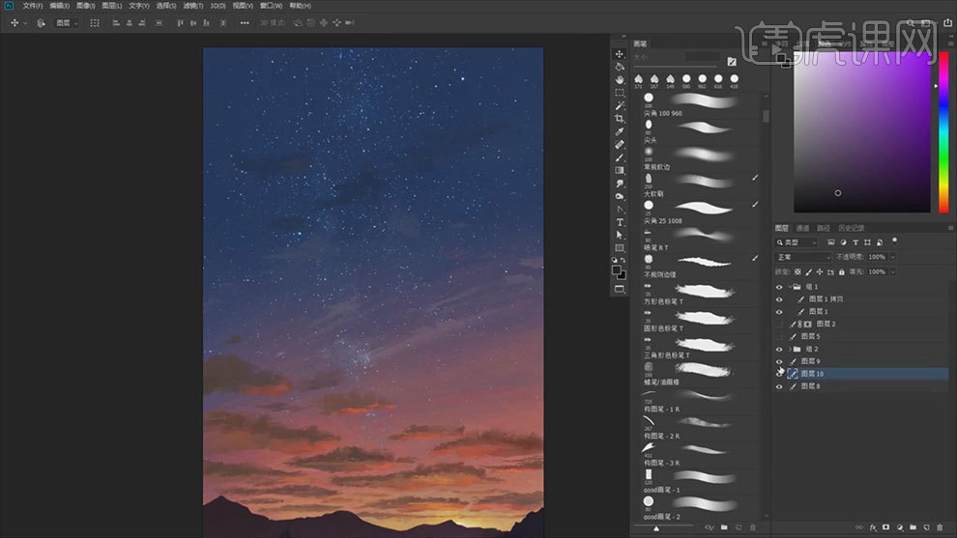
Task: Switch to the 历史记录 tab
Action: click(851, 228)
